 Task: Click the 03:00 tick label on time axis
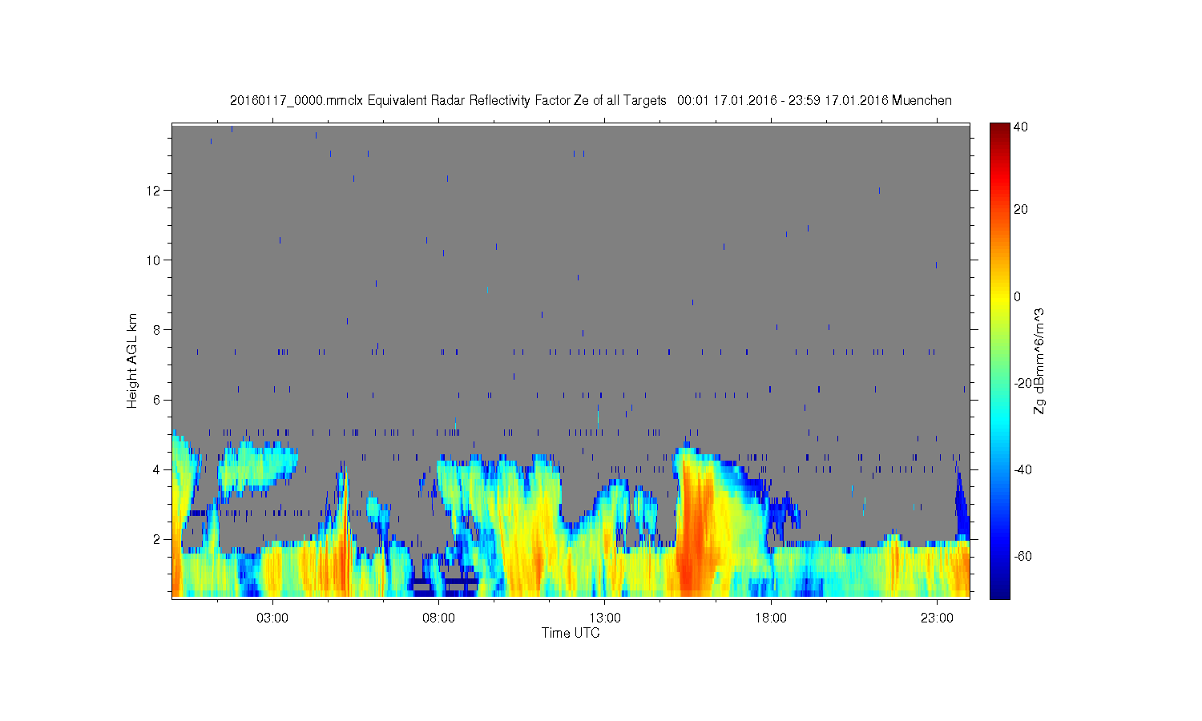(x=272, y=618)
